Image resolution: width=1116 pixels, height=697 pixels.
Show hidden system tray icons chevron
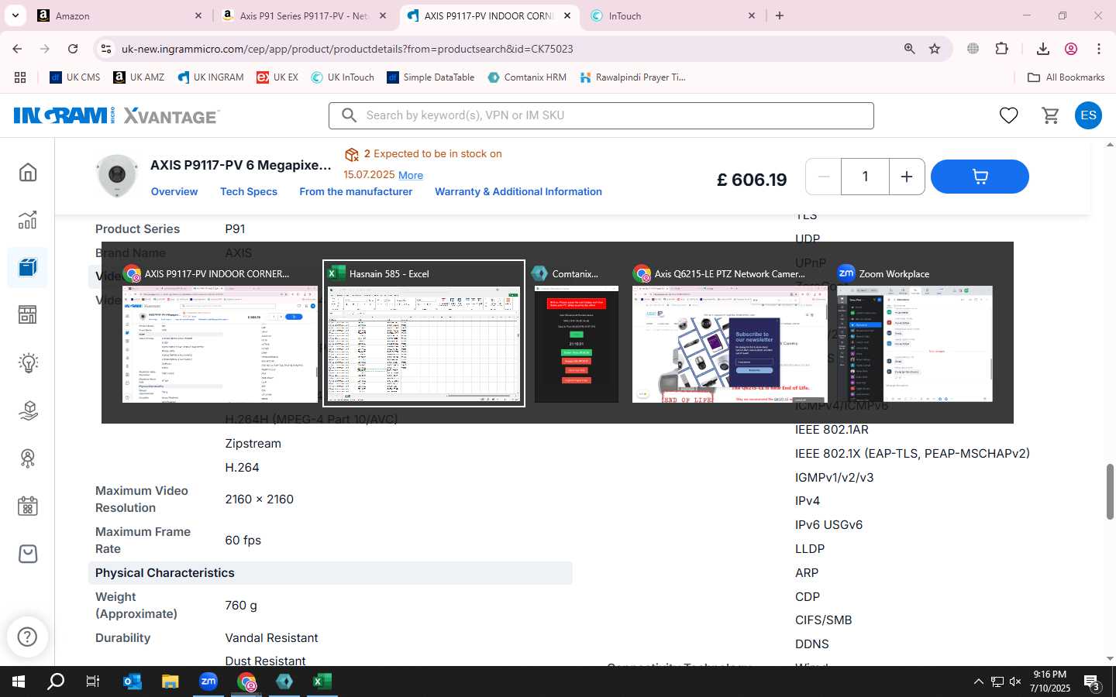(x=978, y=682)
